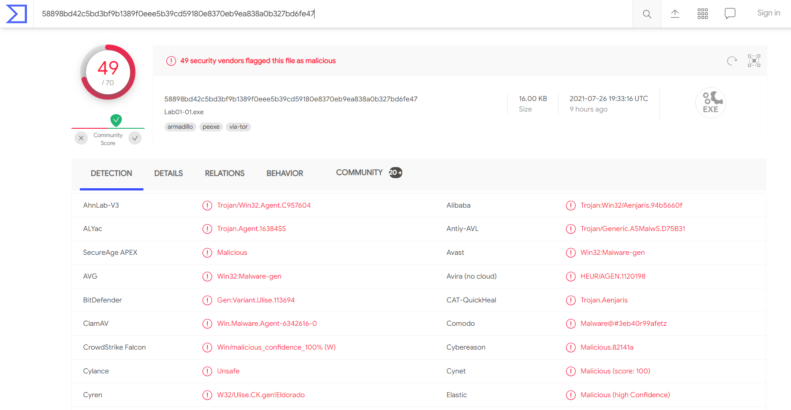This screenshot has width=791, height=410.
Task: Click the VirusTotal logo icon
Action: 16,14
